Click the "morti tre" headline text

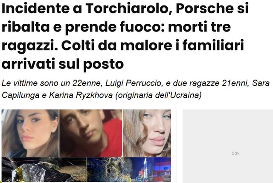199,27
